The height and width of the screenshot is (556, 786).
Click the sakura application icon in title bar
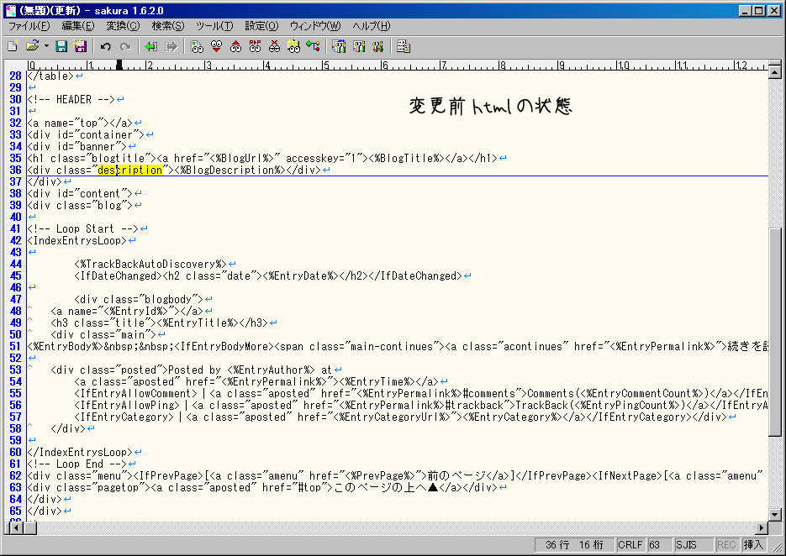click(x=11, y=10)
